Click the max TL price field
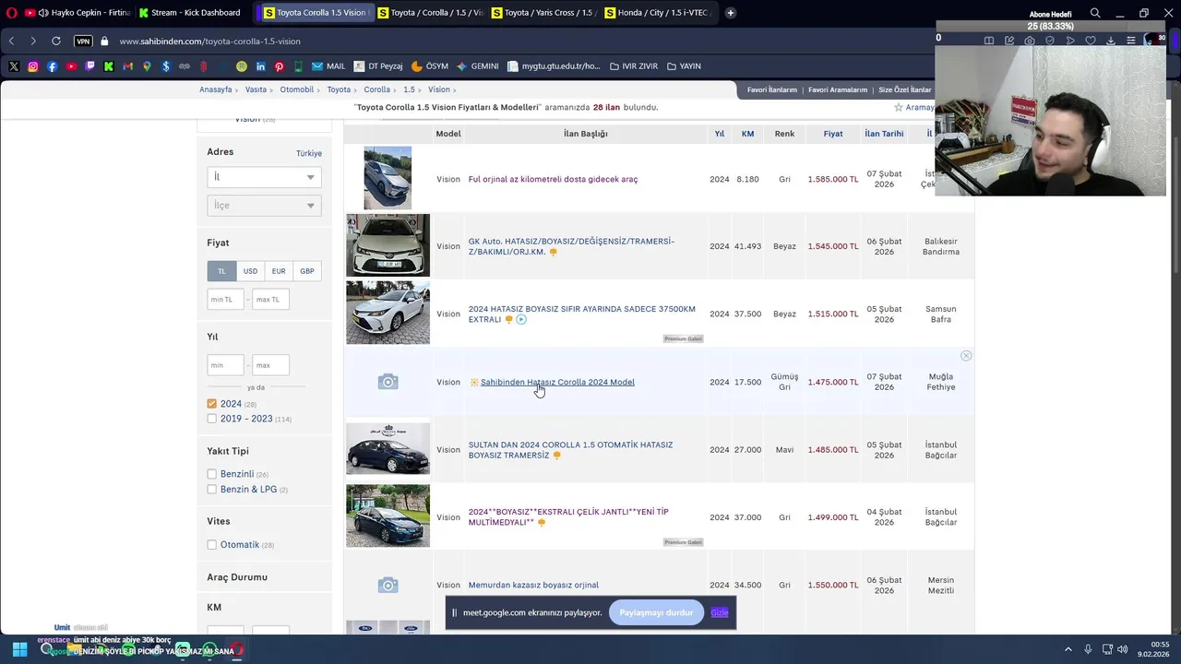The height and width of the screenshot is (664, 1181). coord(271,300)
